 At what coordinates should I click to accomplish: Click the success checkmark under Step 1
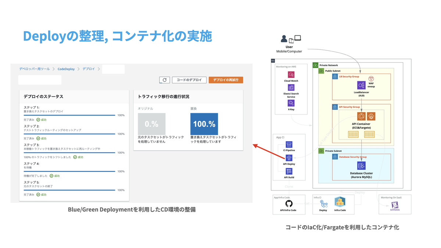[38, 120]
